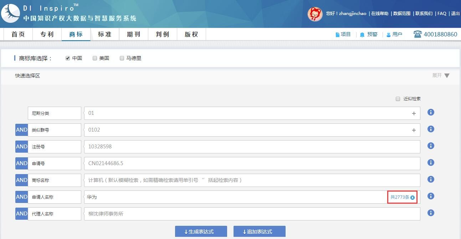Clear the 共2773条 result with x icon
This screenshot has width=461, height=239.
point(413,197)
